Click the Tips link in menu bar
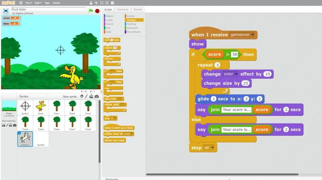322x180 pixels. click(x=47, y=3)
